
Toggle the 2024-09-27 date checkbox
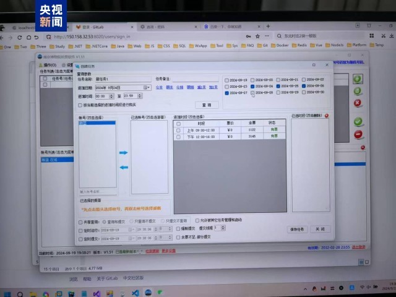(227, 93)
